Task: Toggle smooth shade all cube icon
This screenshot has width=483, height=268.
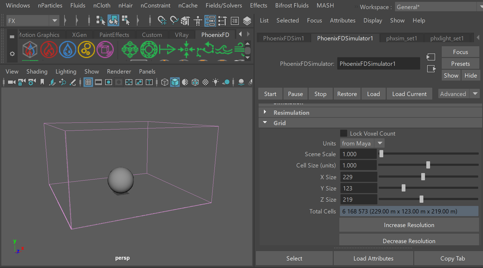Action: 175,82
